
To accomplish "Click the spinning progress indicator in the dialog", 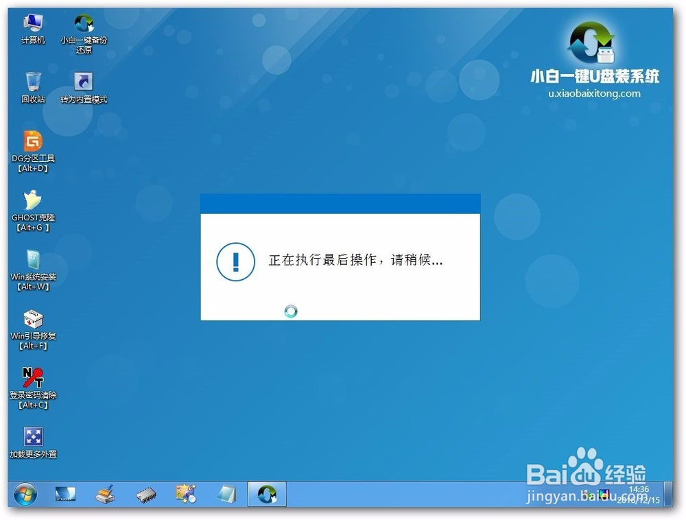I will (291, 311).
